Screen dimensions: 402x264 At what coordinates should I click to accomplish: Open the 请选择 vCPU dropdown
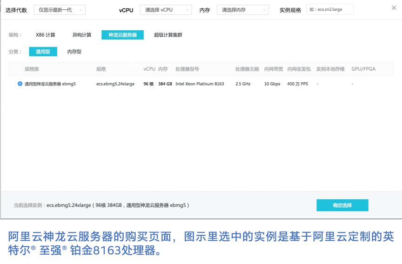[166, 10]
